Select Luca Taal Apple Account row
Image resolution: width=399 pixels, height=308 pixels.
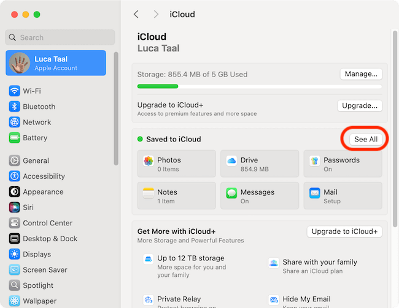[x=56, y=63]
